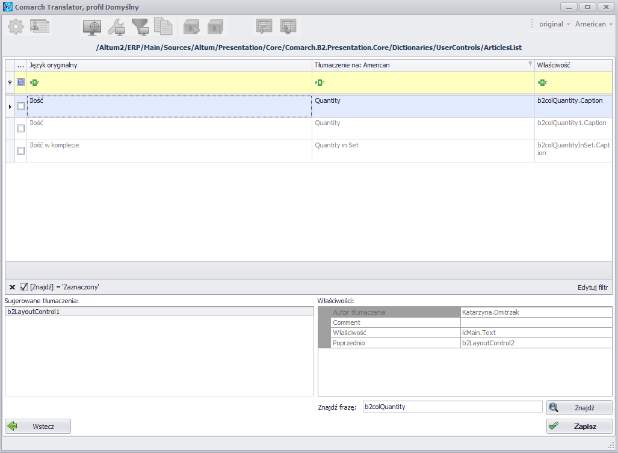Disable the [Znajdź] = 'Zaznaczony' filter checkbox
The height and width of the screenshot is (453, 618).
tap(23, 287)
